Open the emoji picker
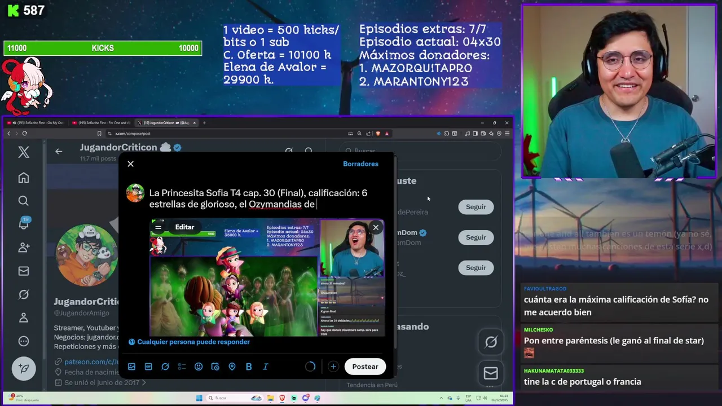Viewport: 722px width, 406px height. pos(199,367)
